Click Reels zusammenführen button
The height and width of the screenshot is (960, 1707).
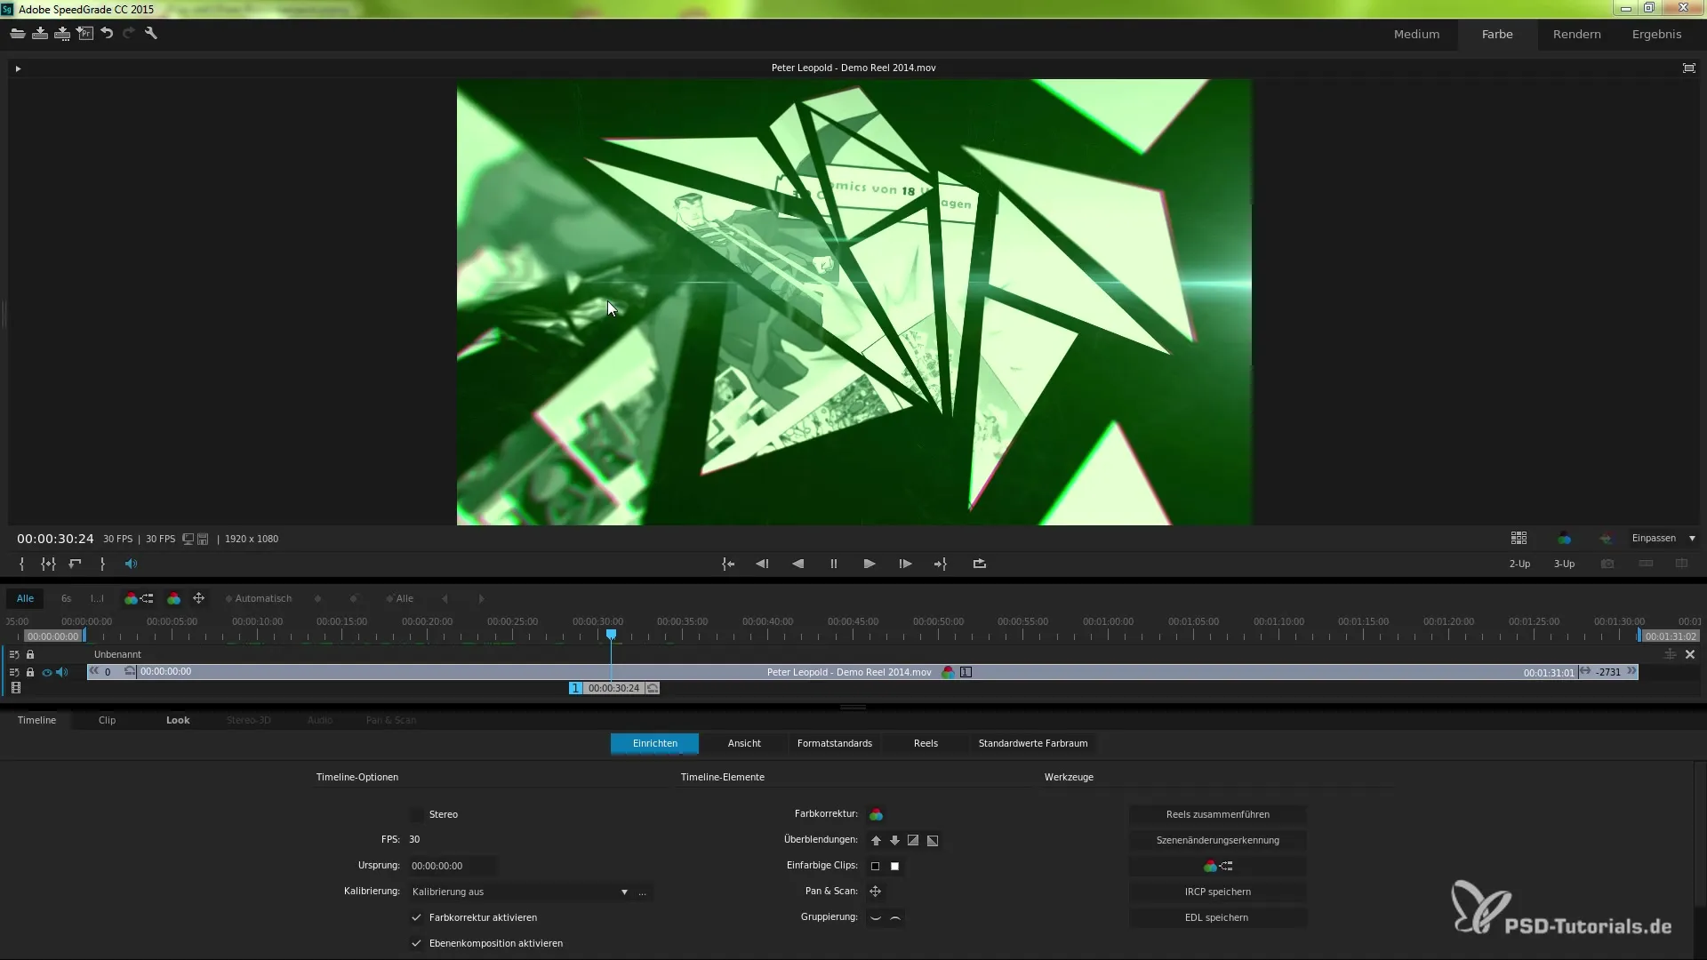coord(1217,814)
